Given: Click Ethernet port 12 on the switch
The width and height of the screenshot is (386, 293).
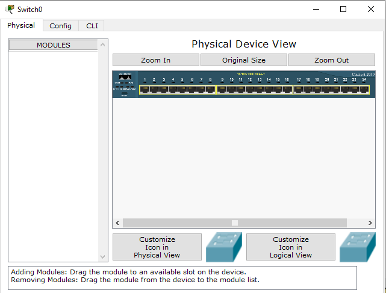Looking at the screenshot, I should [250, 90].
